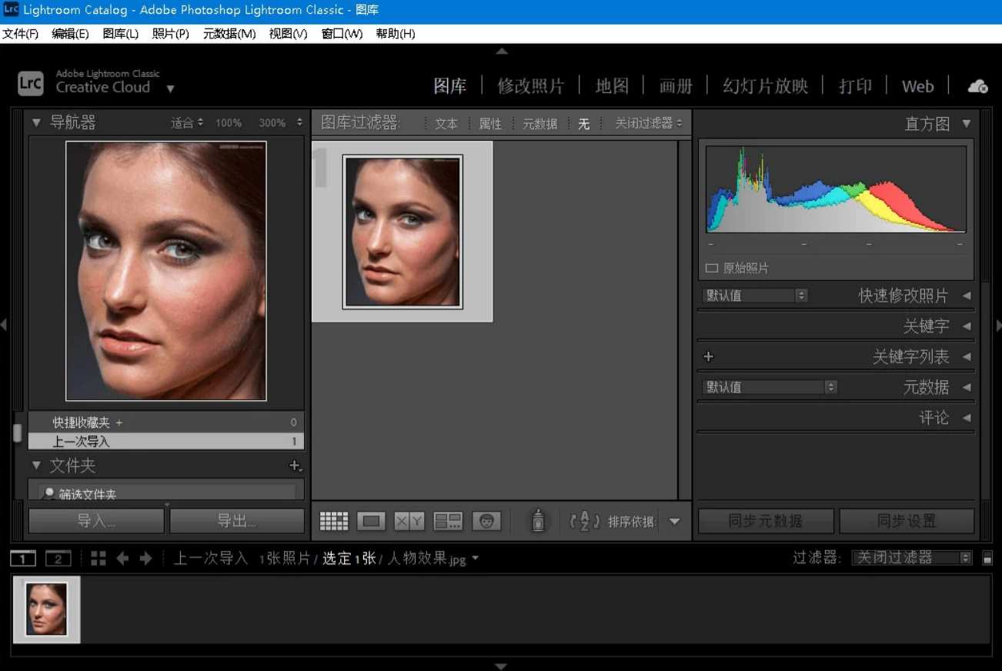Click the 导入... button
Viewport: 1002px width, 671px height.
[x=96, y=521]
